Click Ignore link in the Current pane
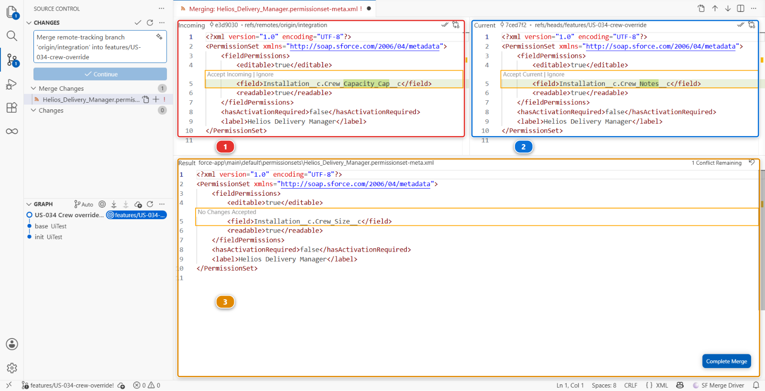This screenshot has height=391, width=765. pos(556,74)
